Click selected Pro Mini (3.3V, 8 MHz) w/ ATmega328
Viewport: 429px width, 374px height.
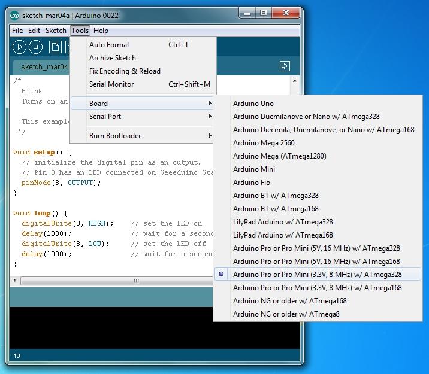(318, 274)
